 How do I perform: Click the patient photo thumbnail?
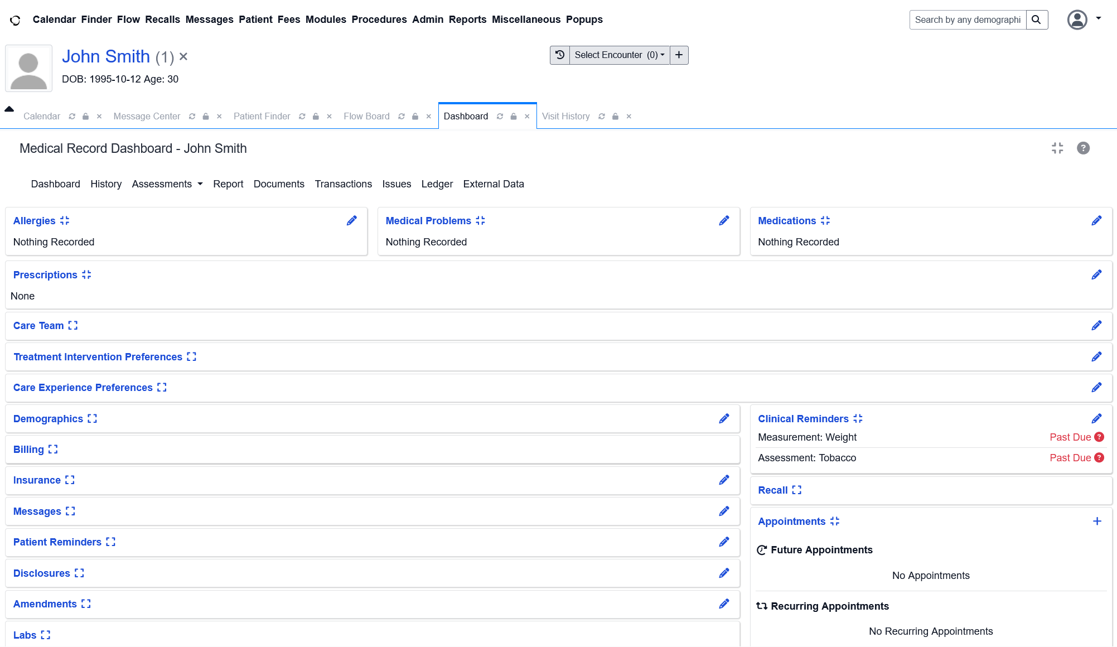29,69
